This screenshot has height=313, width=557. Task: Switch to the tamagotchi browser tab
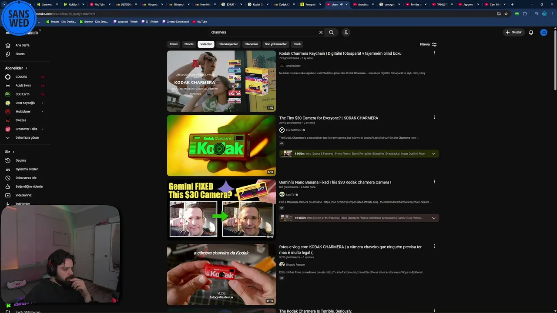(x=389, y=4)
